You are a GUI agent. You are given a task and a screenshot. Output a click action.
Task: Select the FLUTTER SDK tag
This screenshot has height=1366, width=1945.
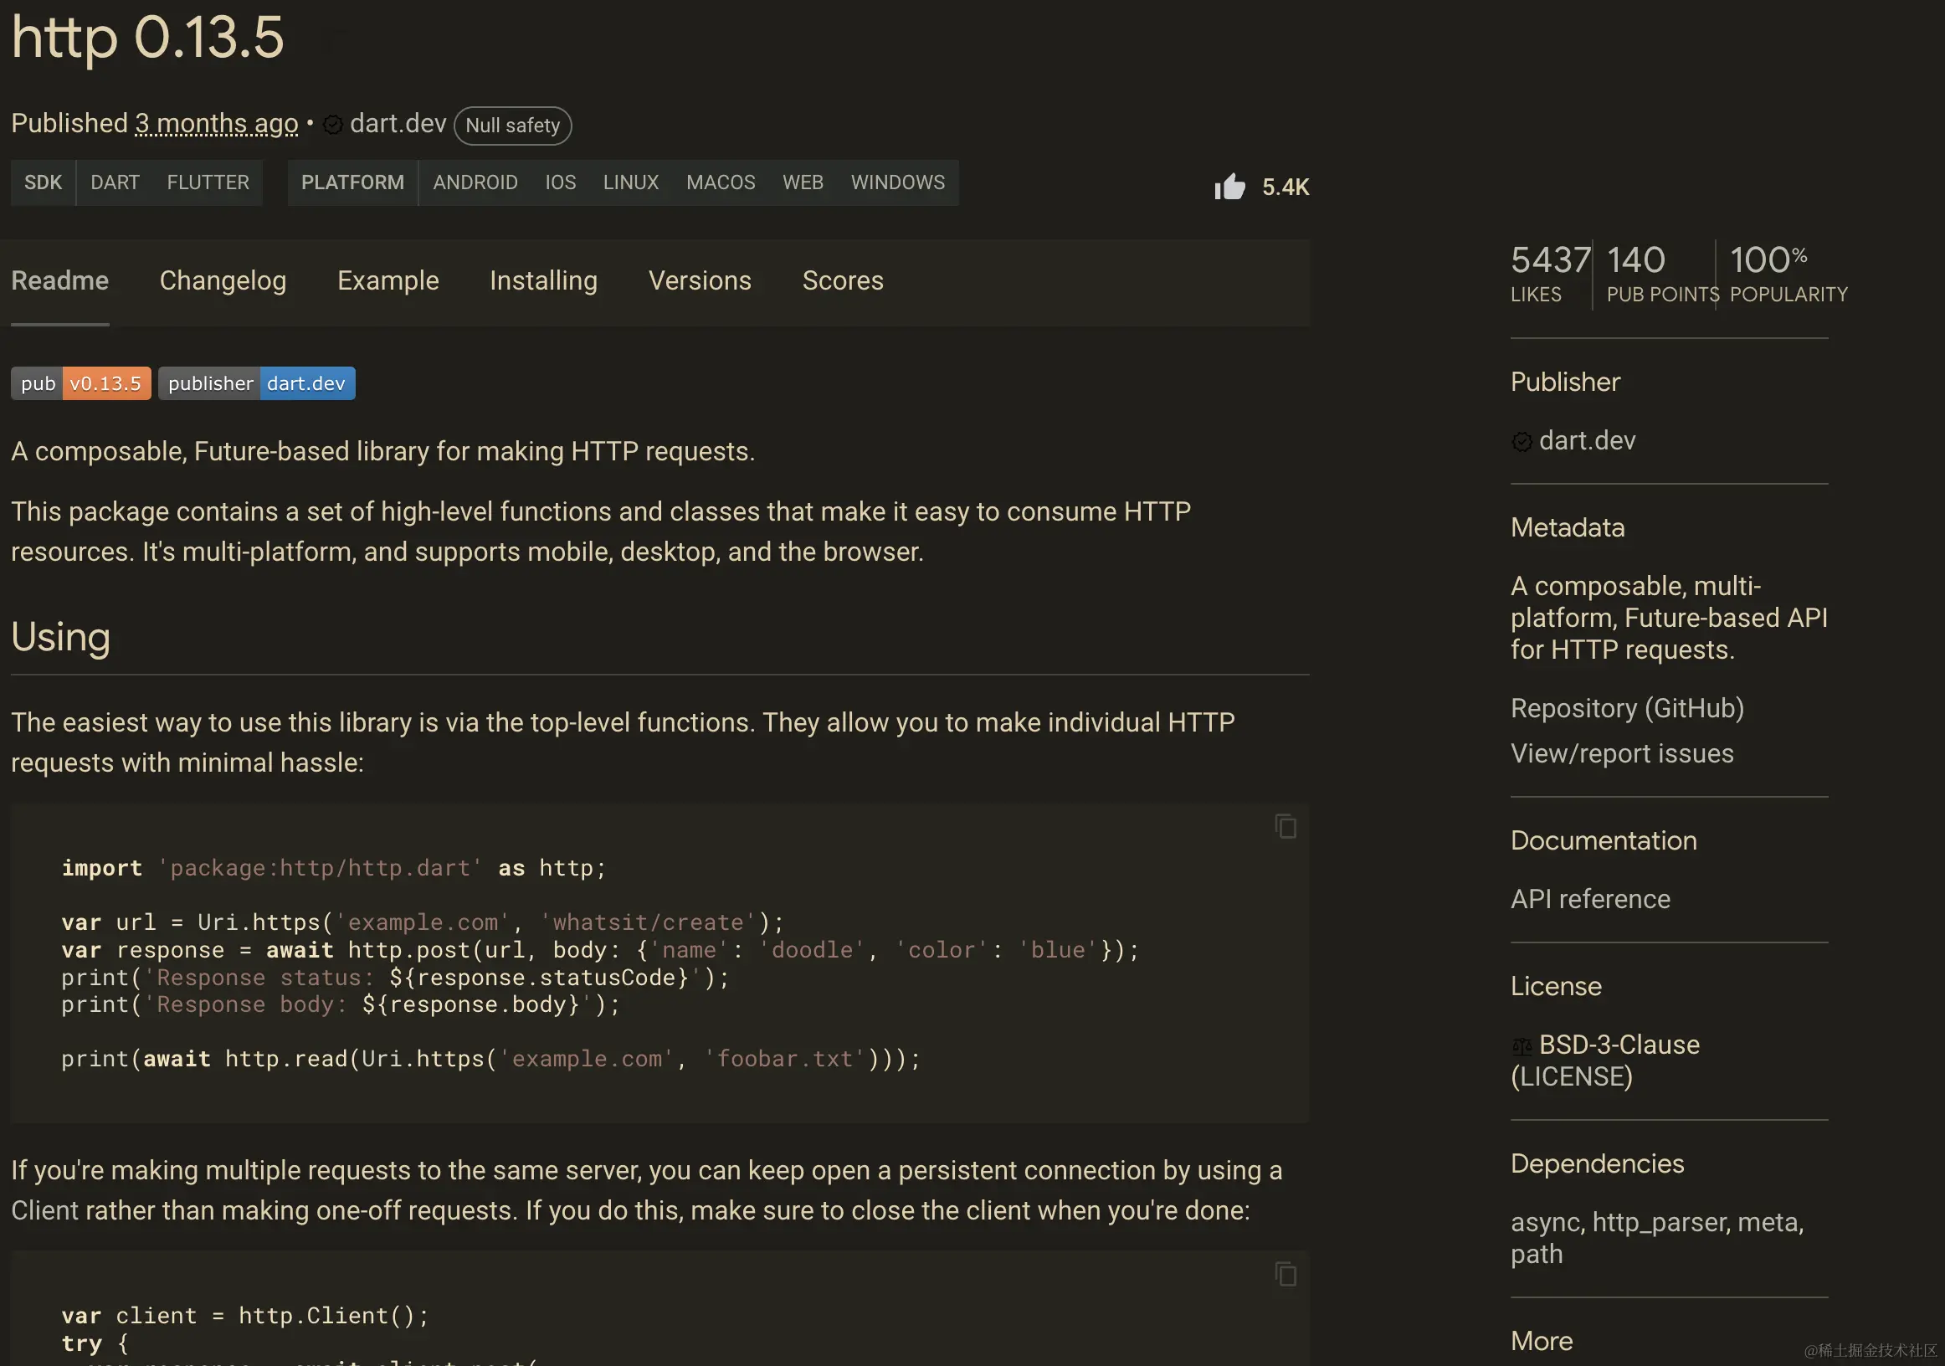[x=208, y=182]
